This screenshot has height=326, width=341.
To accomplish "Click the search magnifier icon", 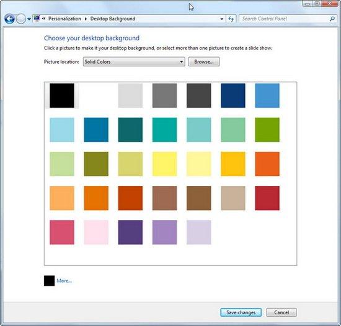I will click(x=332, y=19).
